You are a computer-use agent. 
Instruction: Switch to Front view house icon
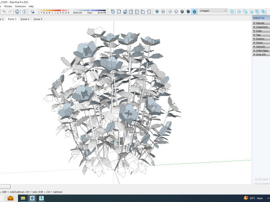coord(125,12)
